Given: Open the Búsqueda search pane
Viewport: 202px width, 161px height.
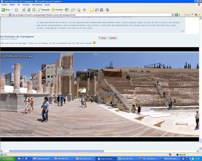Looking at the screenshot, I should (44, 10).
